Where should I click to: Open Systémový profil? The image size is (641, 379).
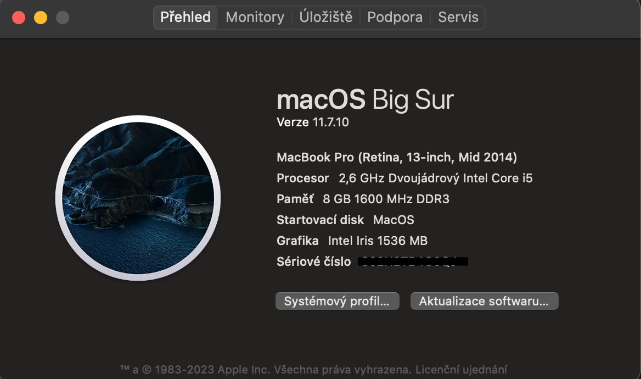tap(337, 300)
